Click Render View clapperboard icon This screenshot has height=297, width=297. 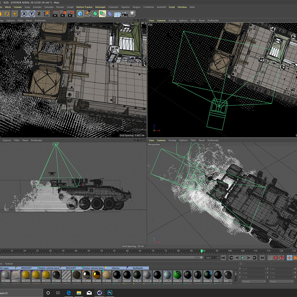pyautogui.click(x=55, y=14)
